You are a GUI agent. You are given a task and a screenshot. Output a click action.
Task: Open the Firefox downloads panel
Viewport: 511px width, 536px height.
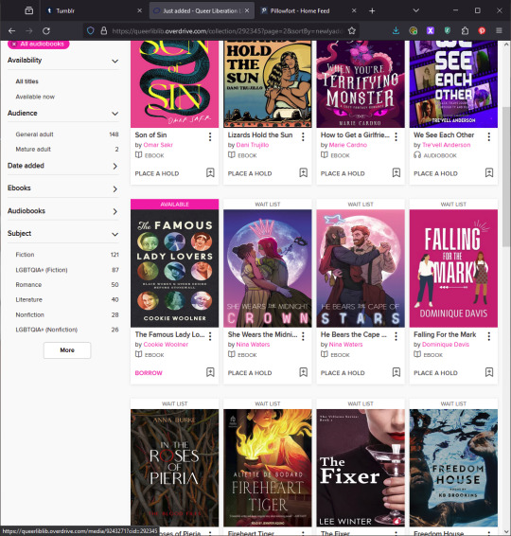point(396,30)
